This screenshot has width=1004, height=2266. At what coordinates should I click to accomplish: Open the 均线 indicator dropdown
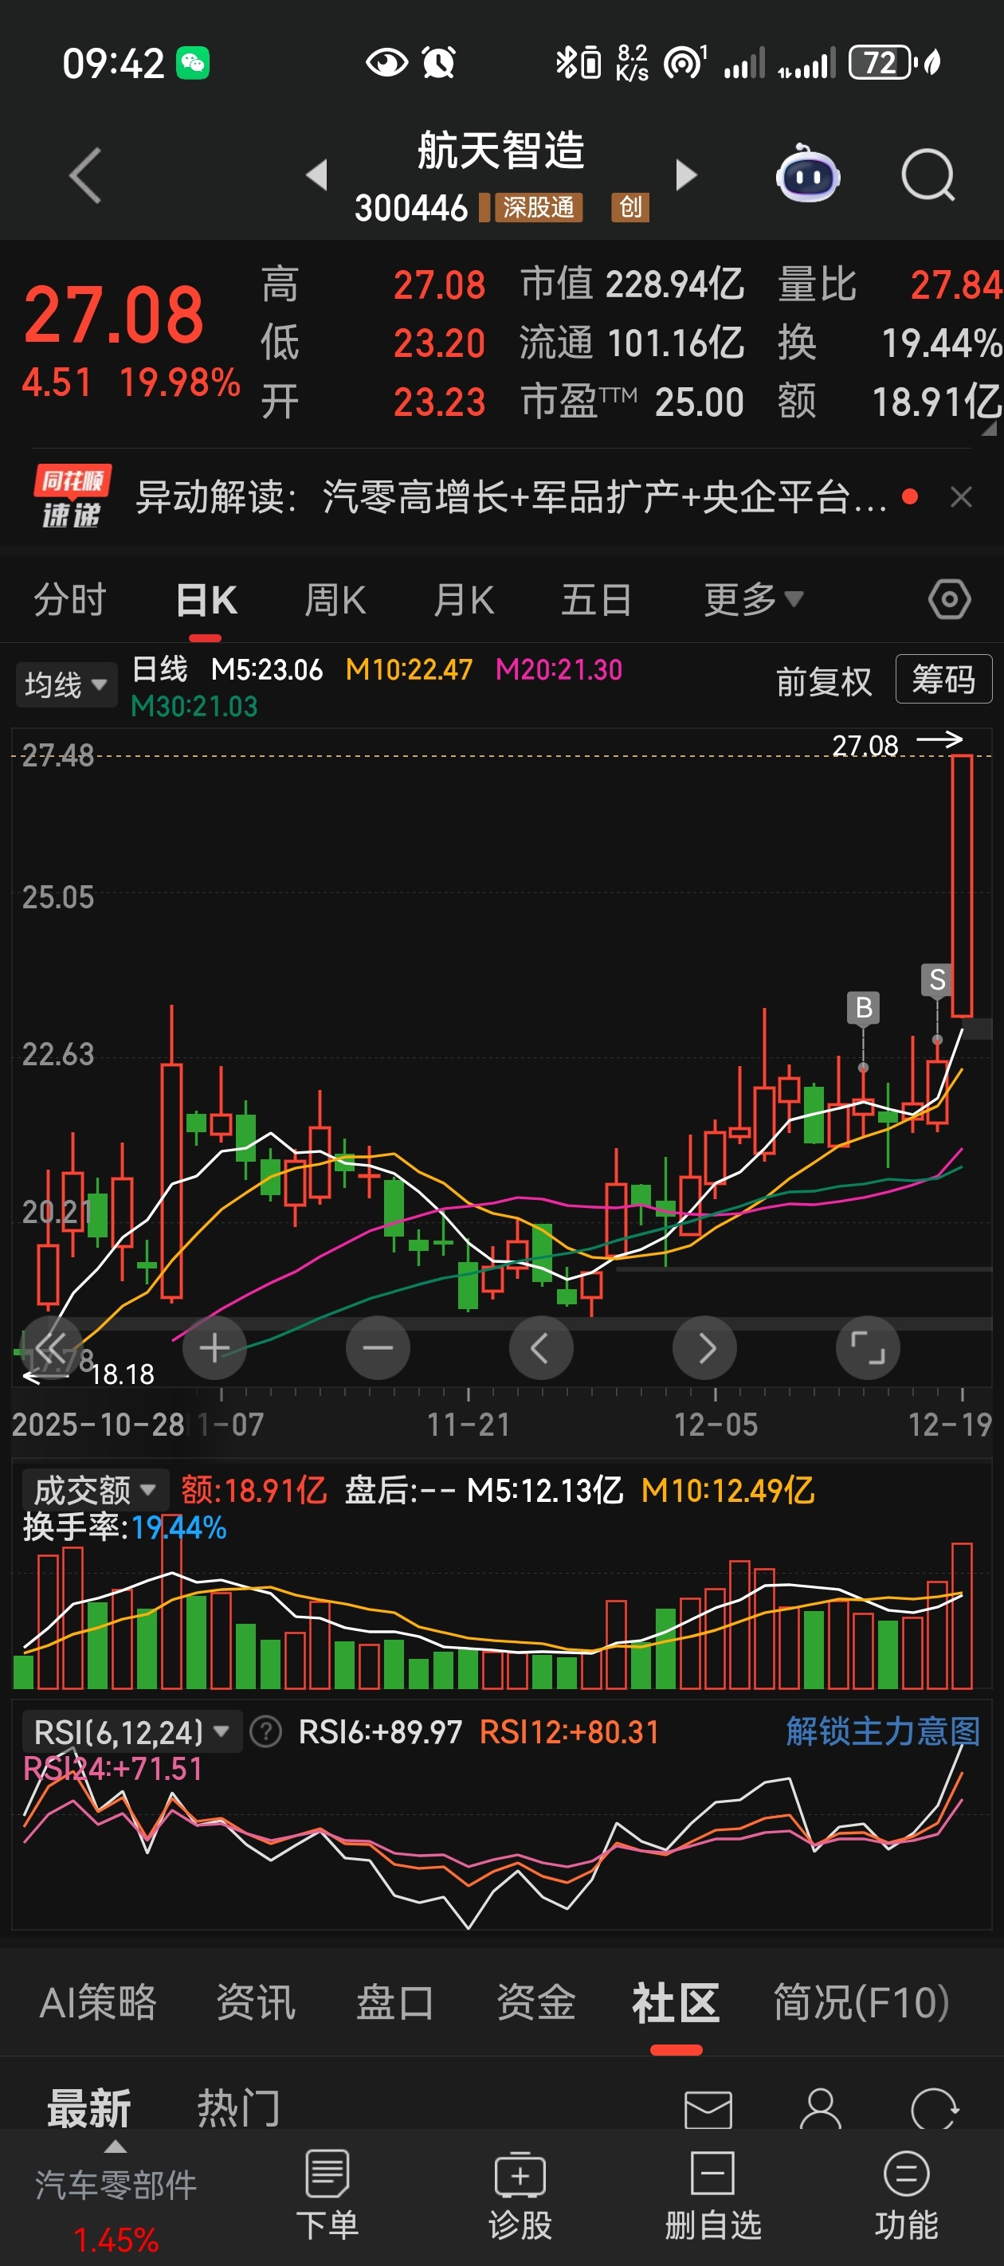(x=66, y=684)
